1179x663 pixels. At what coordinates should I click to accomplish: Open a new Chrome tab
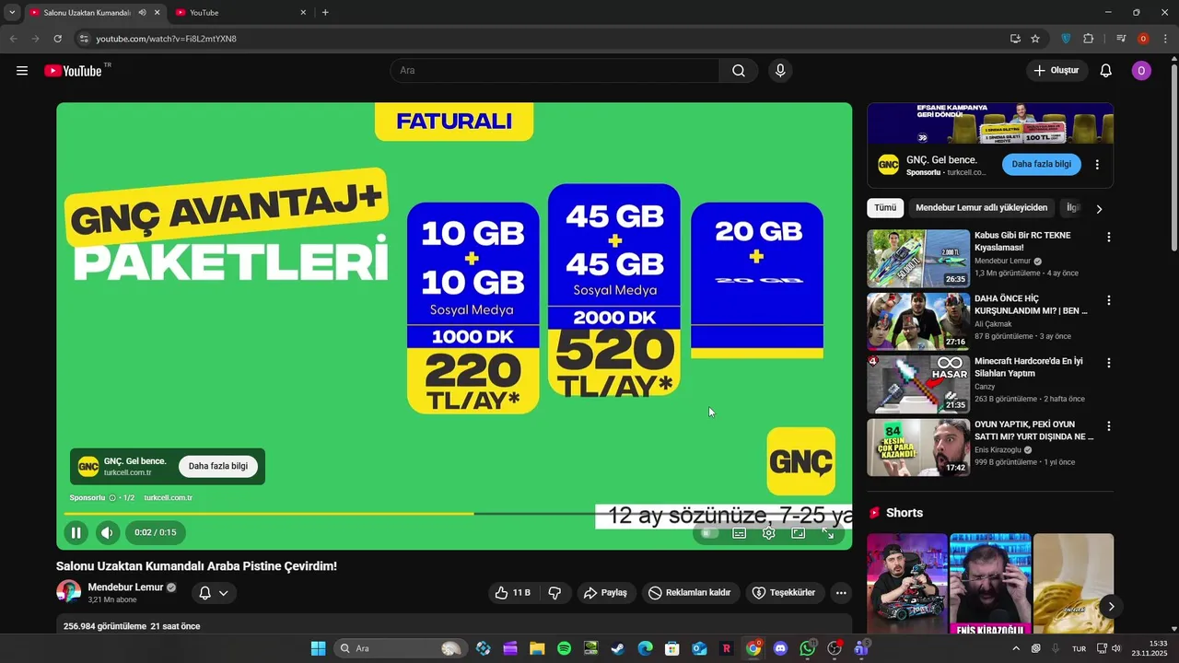[325, 13]
